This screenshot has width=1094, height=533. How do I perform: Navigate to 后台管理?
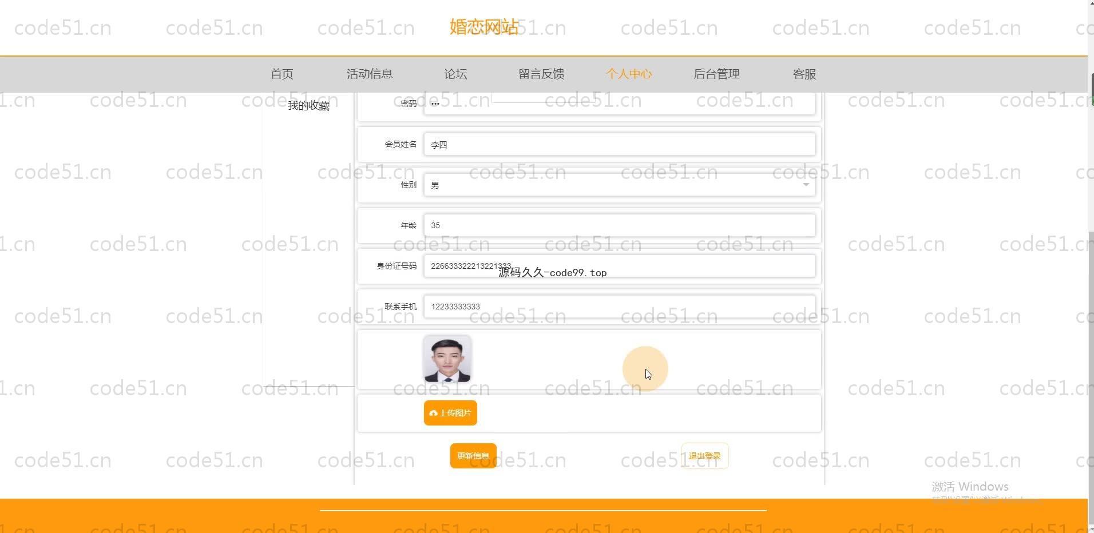click(x=716, y=74)
